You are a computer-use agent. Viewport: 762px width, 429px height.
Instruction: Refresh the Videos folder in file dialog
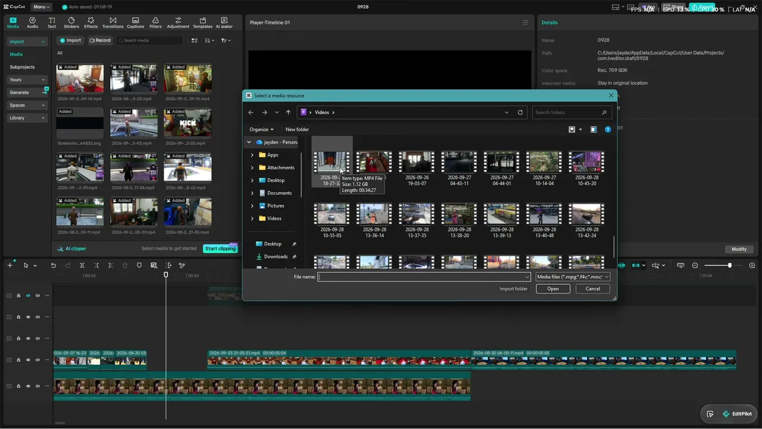[x=520, y=112]
